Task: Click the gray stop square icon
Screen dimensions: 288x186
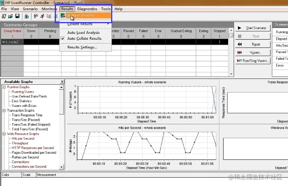Action: (x=239, y=36)
